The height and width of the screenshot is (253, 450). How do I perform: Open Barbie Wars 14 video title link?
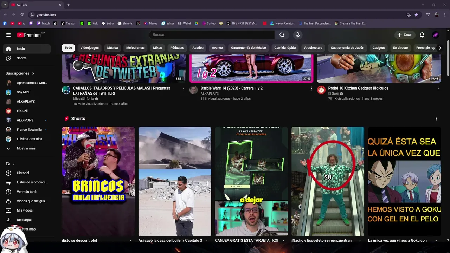tap(232, 88)
